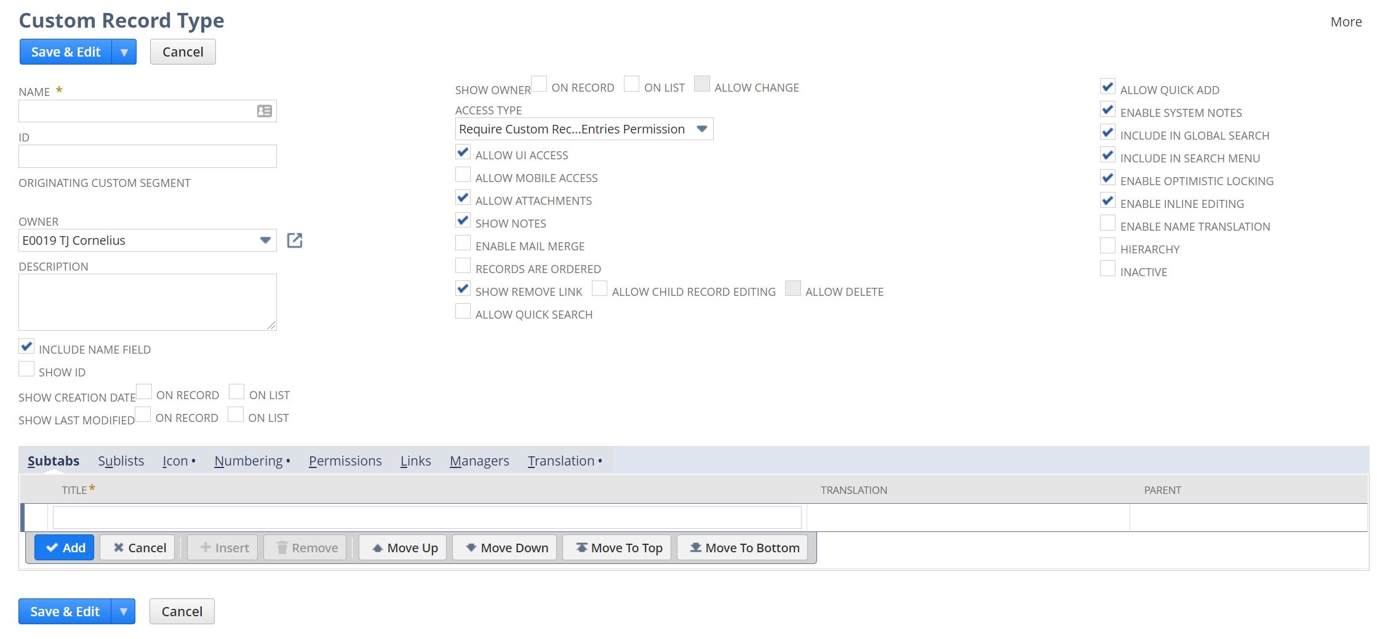Image resolution: width=1377 pixels, height=639 pixels.
Task: Select the Subtabs tab
Action: (x=54, y=461)
